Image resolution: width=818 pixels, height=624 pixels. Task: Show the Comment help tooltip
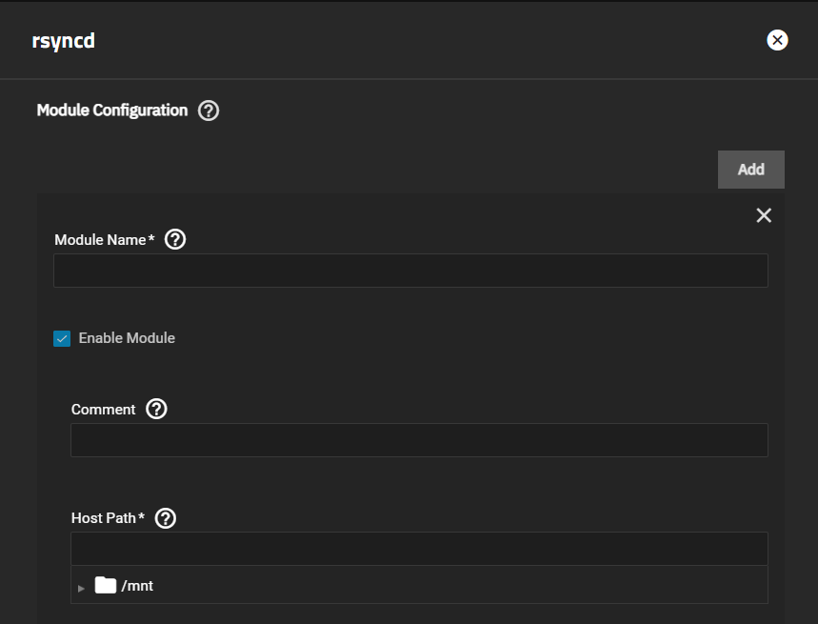[157, 410]
